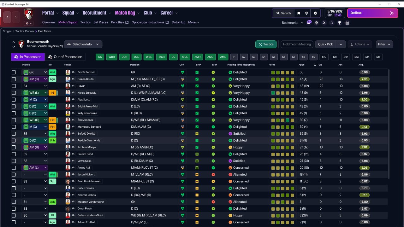404x227 pixels.
Task: Click the shirt icon in shortcuts bar
Action: (x=317, y=23)
